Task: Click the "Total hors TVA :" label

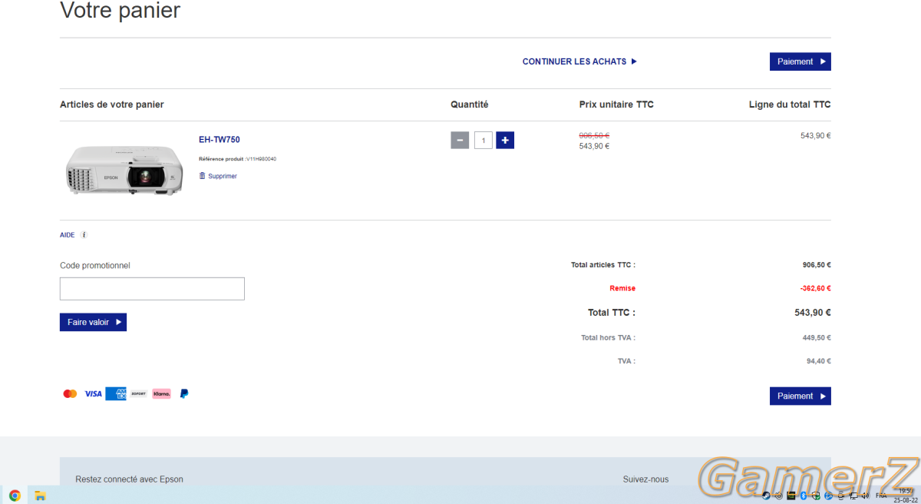Action: click(608, 337)
